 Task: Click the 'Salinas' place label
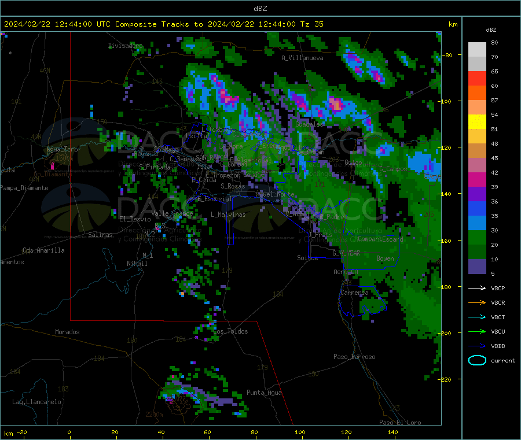[x=100, y=235]
